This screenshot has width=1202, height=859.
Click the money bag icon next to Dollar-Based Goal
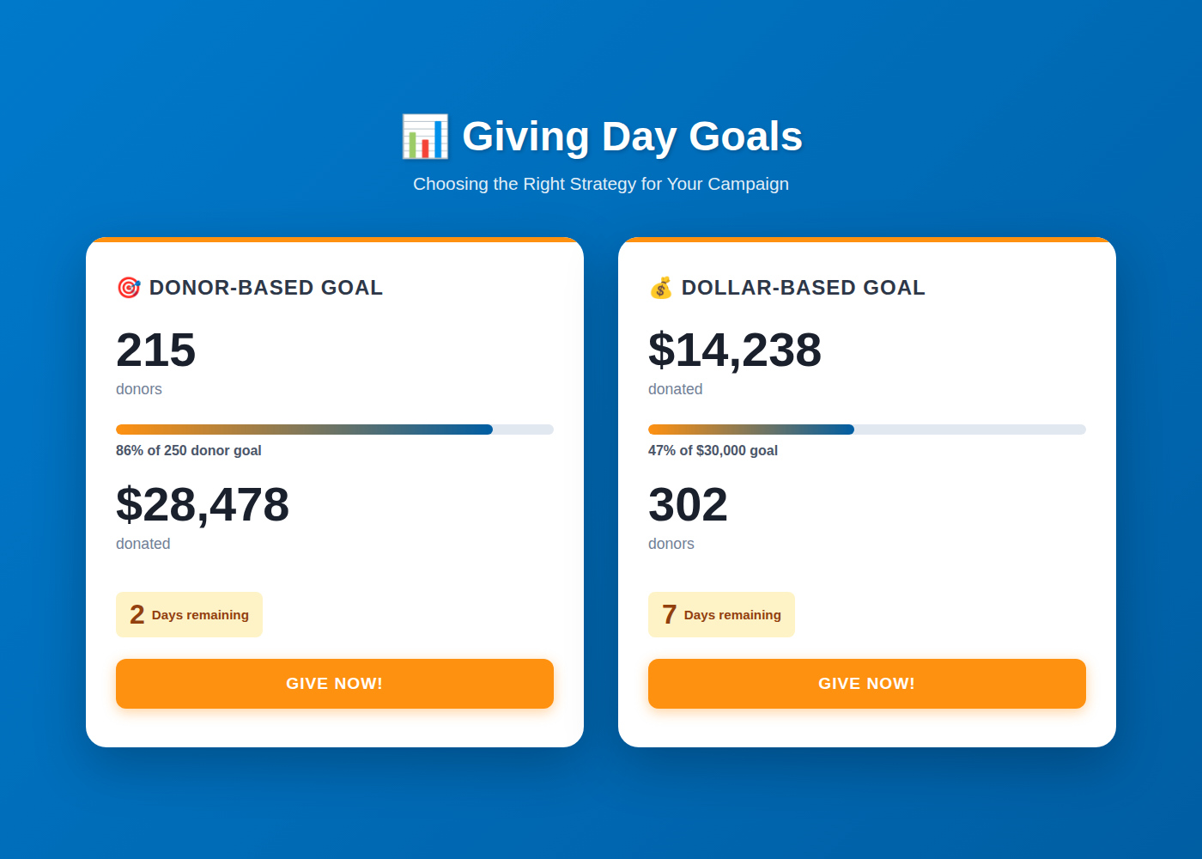pyautogui.click(x=661, y=288)
